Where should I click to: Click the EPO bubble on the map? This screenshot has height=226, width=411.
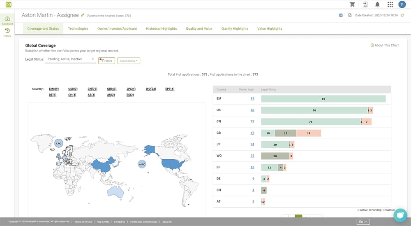coord(59,143)
